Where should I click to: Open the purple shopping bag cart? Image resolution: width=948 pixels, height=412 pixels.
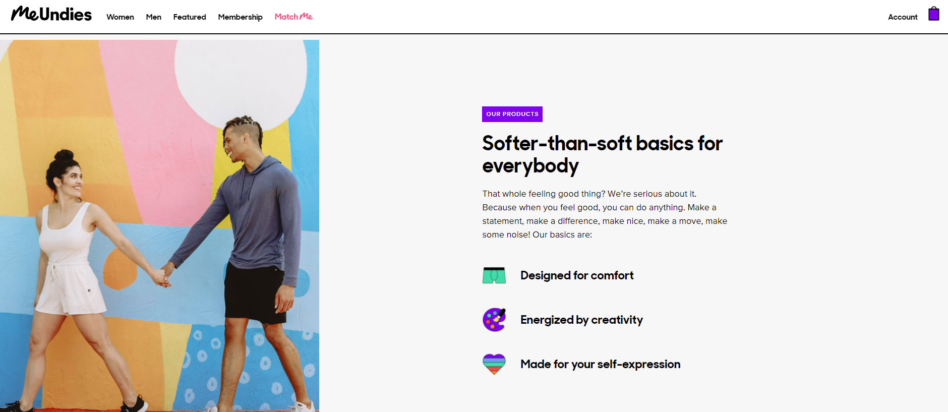(x=933, y=14)
